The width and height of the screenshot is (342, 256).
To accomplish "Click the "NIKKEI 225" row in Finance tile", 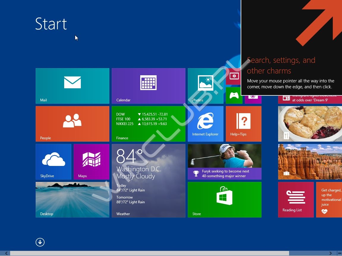I will 141,124.
